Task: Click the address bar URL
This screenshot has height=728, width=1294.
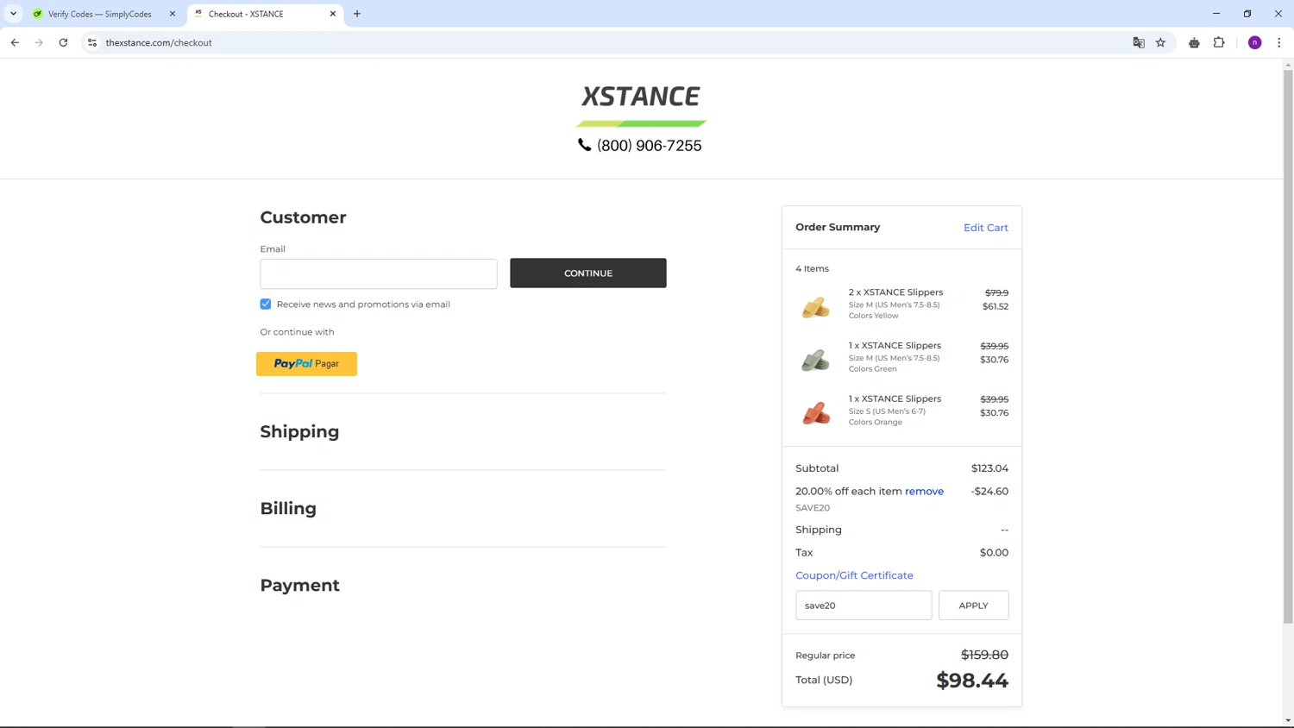Action: (159, 42)
